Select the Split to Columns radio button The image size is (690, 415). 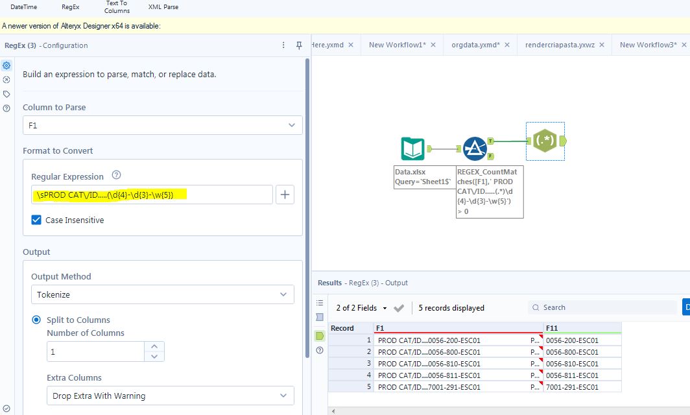click(x=37, y=320)
